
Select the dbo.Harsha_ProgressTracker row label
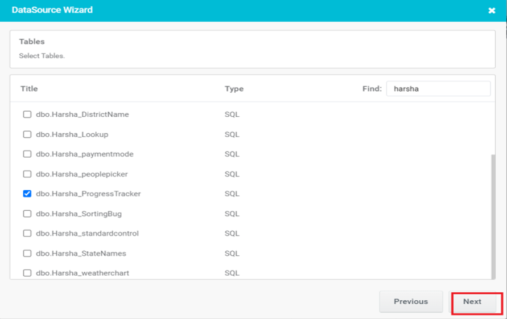(x=88, y=194)
